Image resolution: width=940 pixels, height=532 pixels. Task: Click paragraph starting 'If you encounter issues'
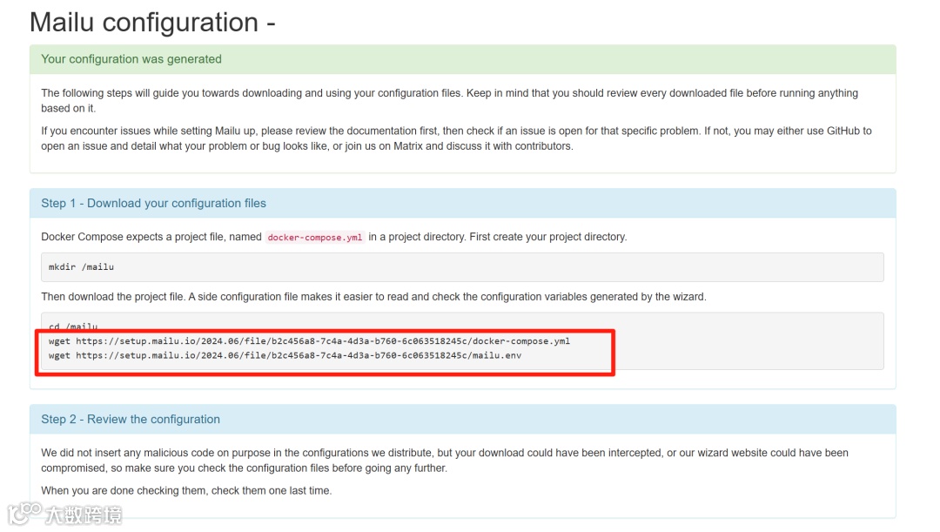click(456, 138)
